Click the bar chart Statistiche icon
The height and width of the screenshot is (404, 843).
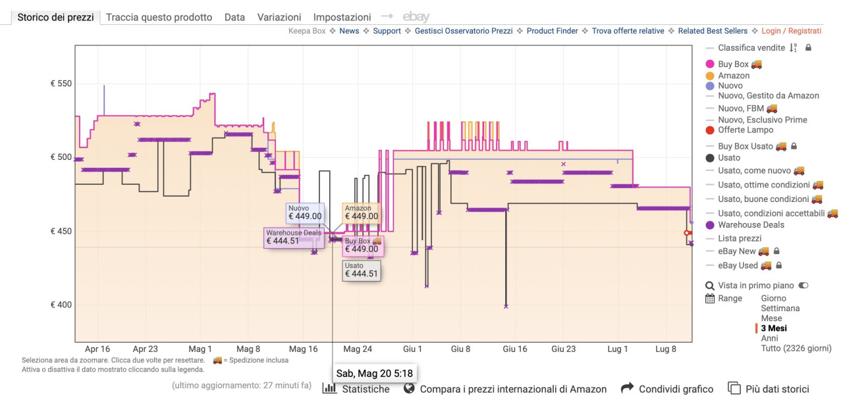(329, 388)
